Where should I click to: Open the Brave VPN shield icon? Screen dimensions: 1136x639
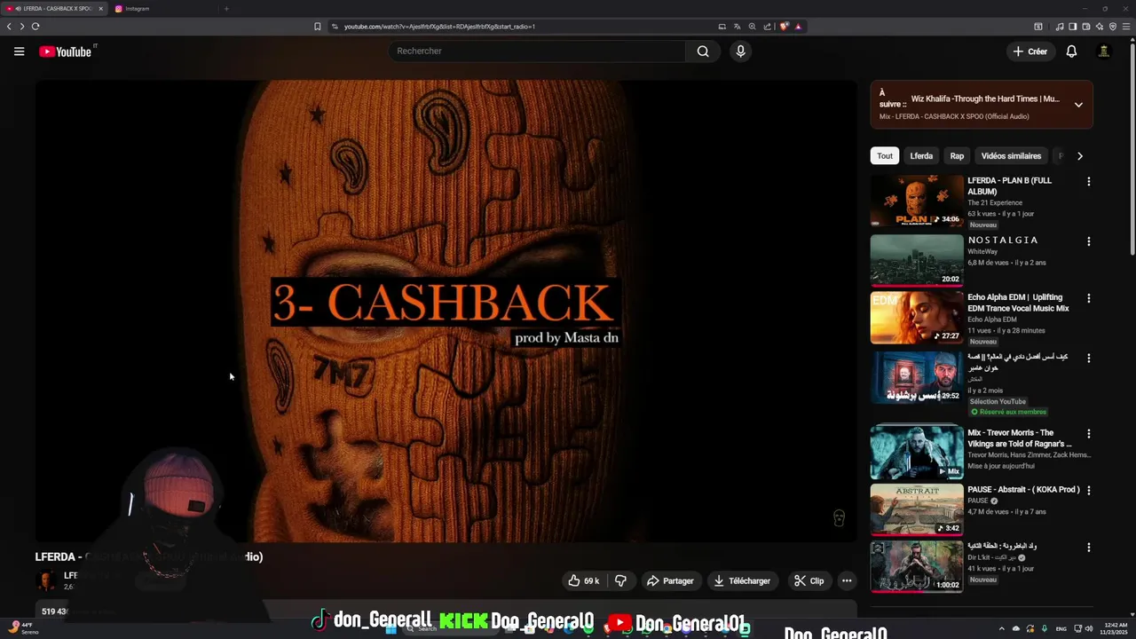tap(1113, 27)
